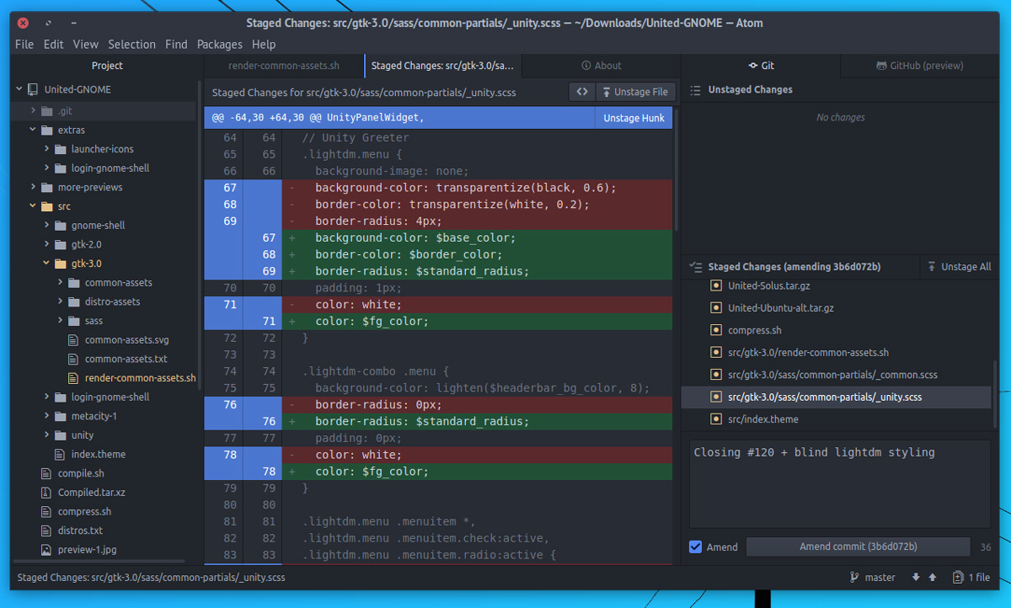Click Unstage Hunk in the hunk header
Image resolution: width=1011 pixels, height=608 pixels.
point(634,118)
